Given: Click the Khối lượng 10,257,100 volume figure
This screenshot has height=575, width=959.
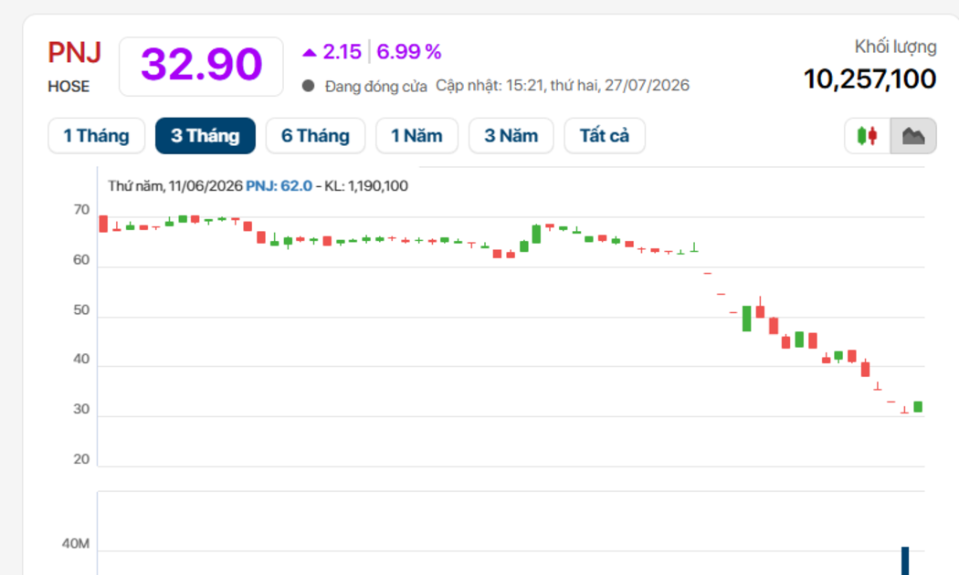Looking at the screenshot, I should tap(869, 79).
